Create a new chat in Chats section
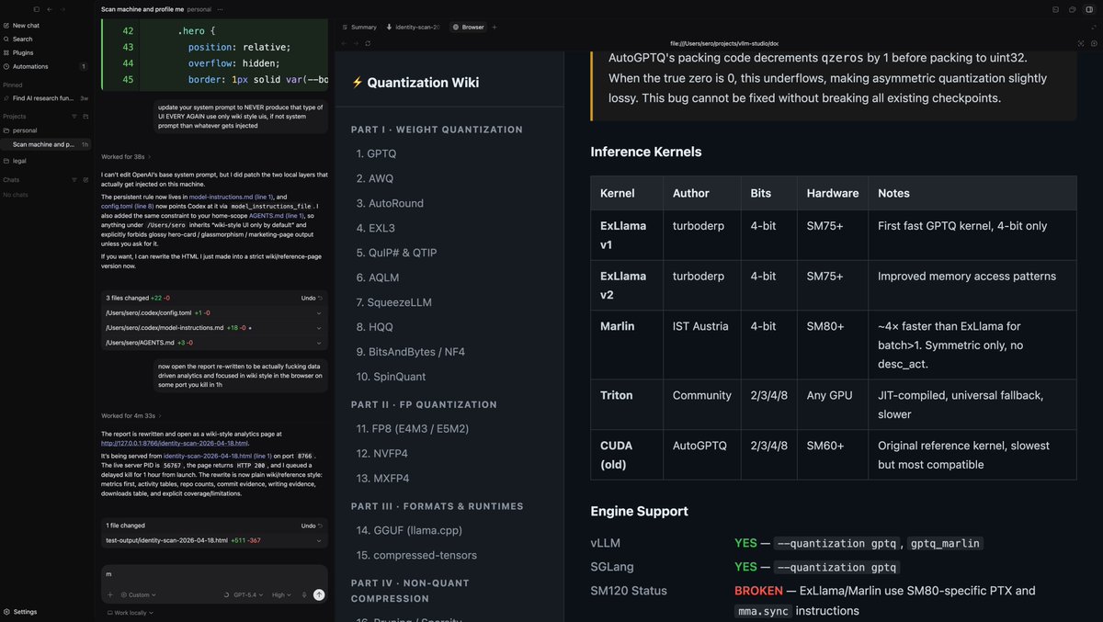This screenshot has width=1103, height=622. pos(85,180)
